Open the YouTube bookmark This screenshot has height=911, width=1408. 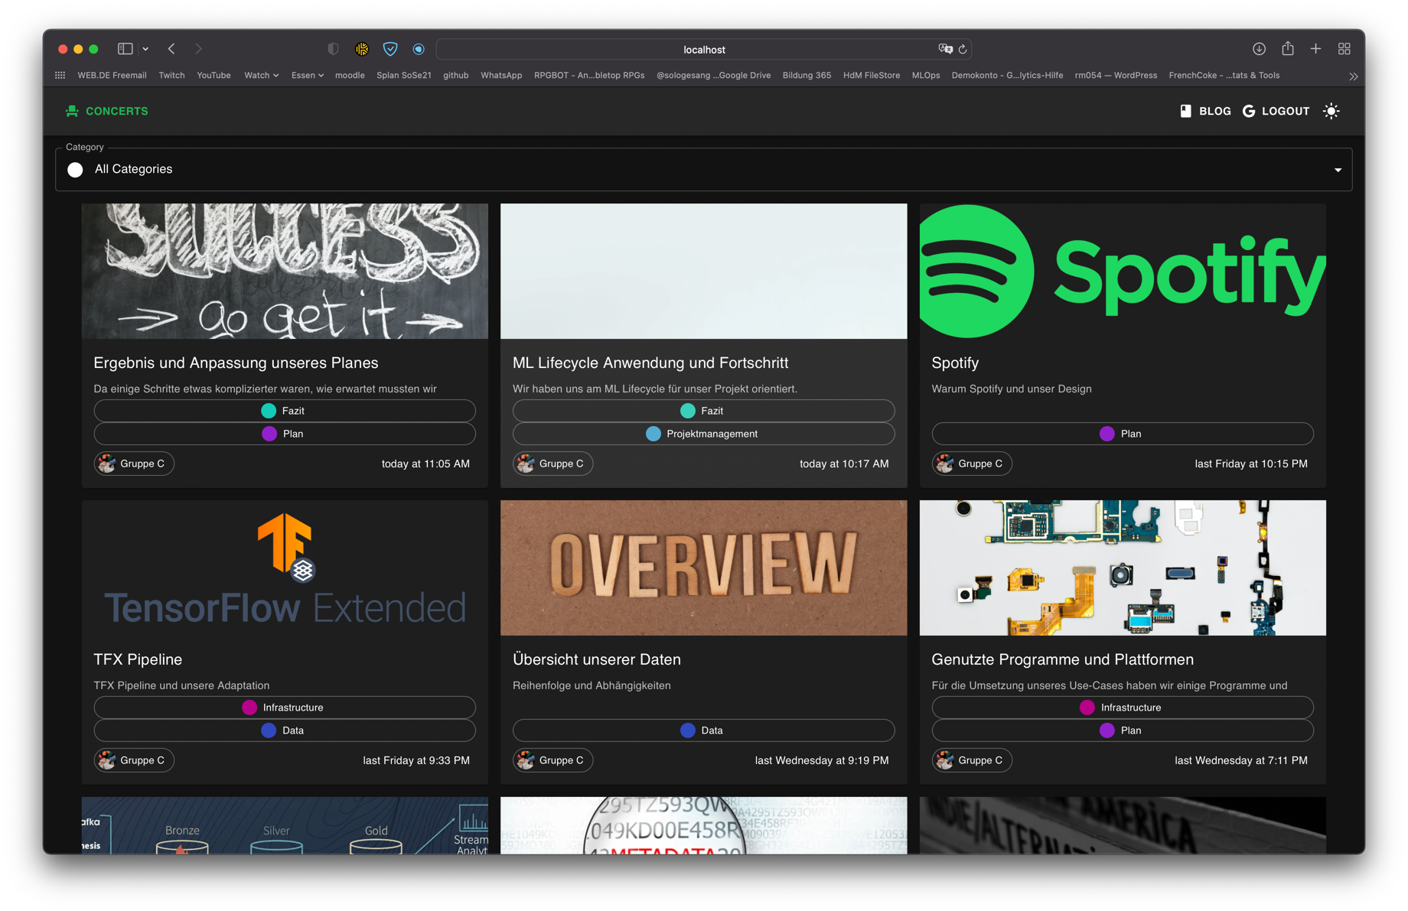(x=213, y=75)
